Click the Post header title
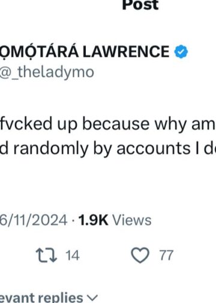 click(140, 5)
